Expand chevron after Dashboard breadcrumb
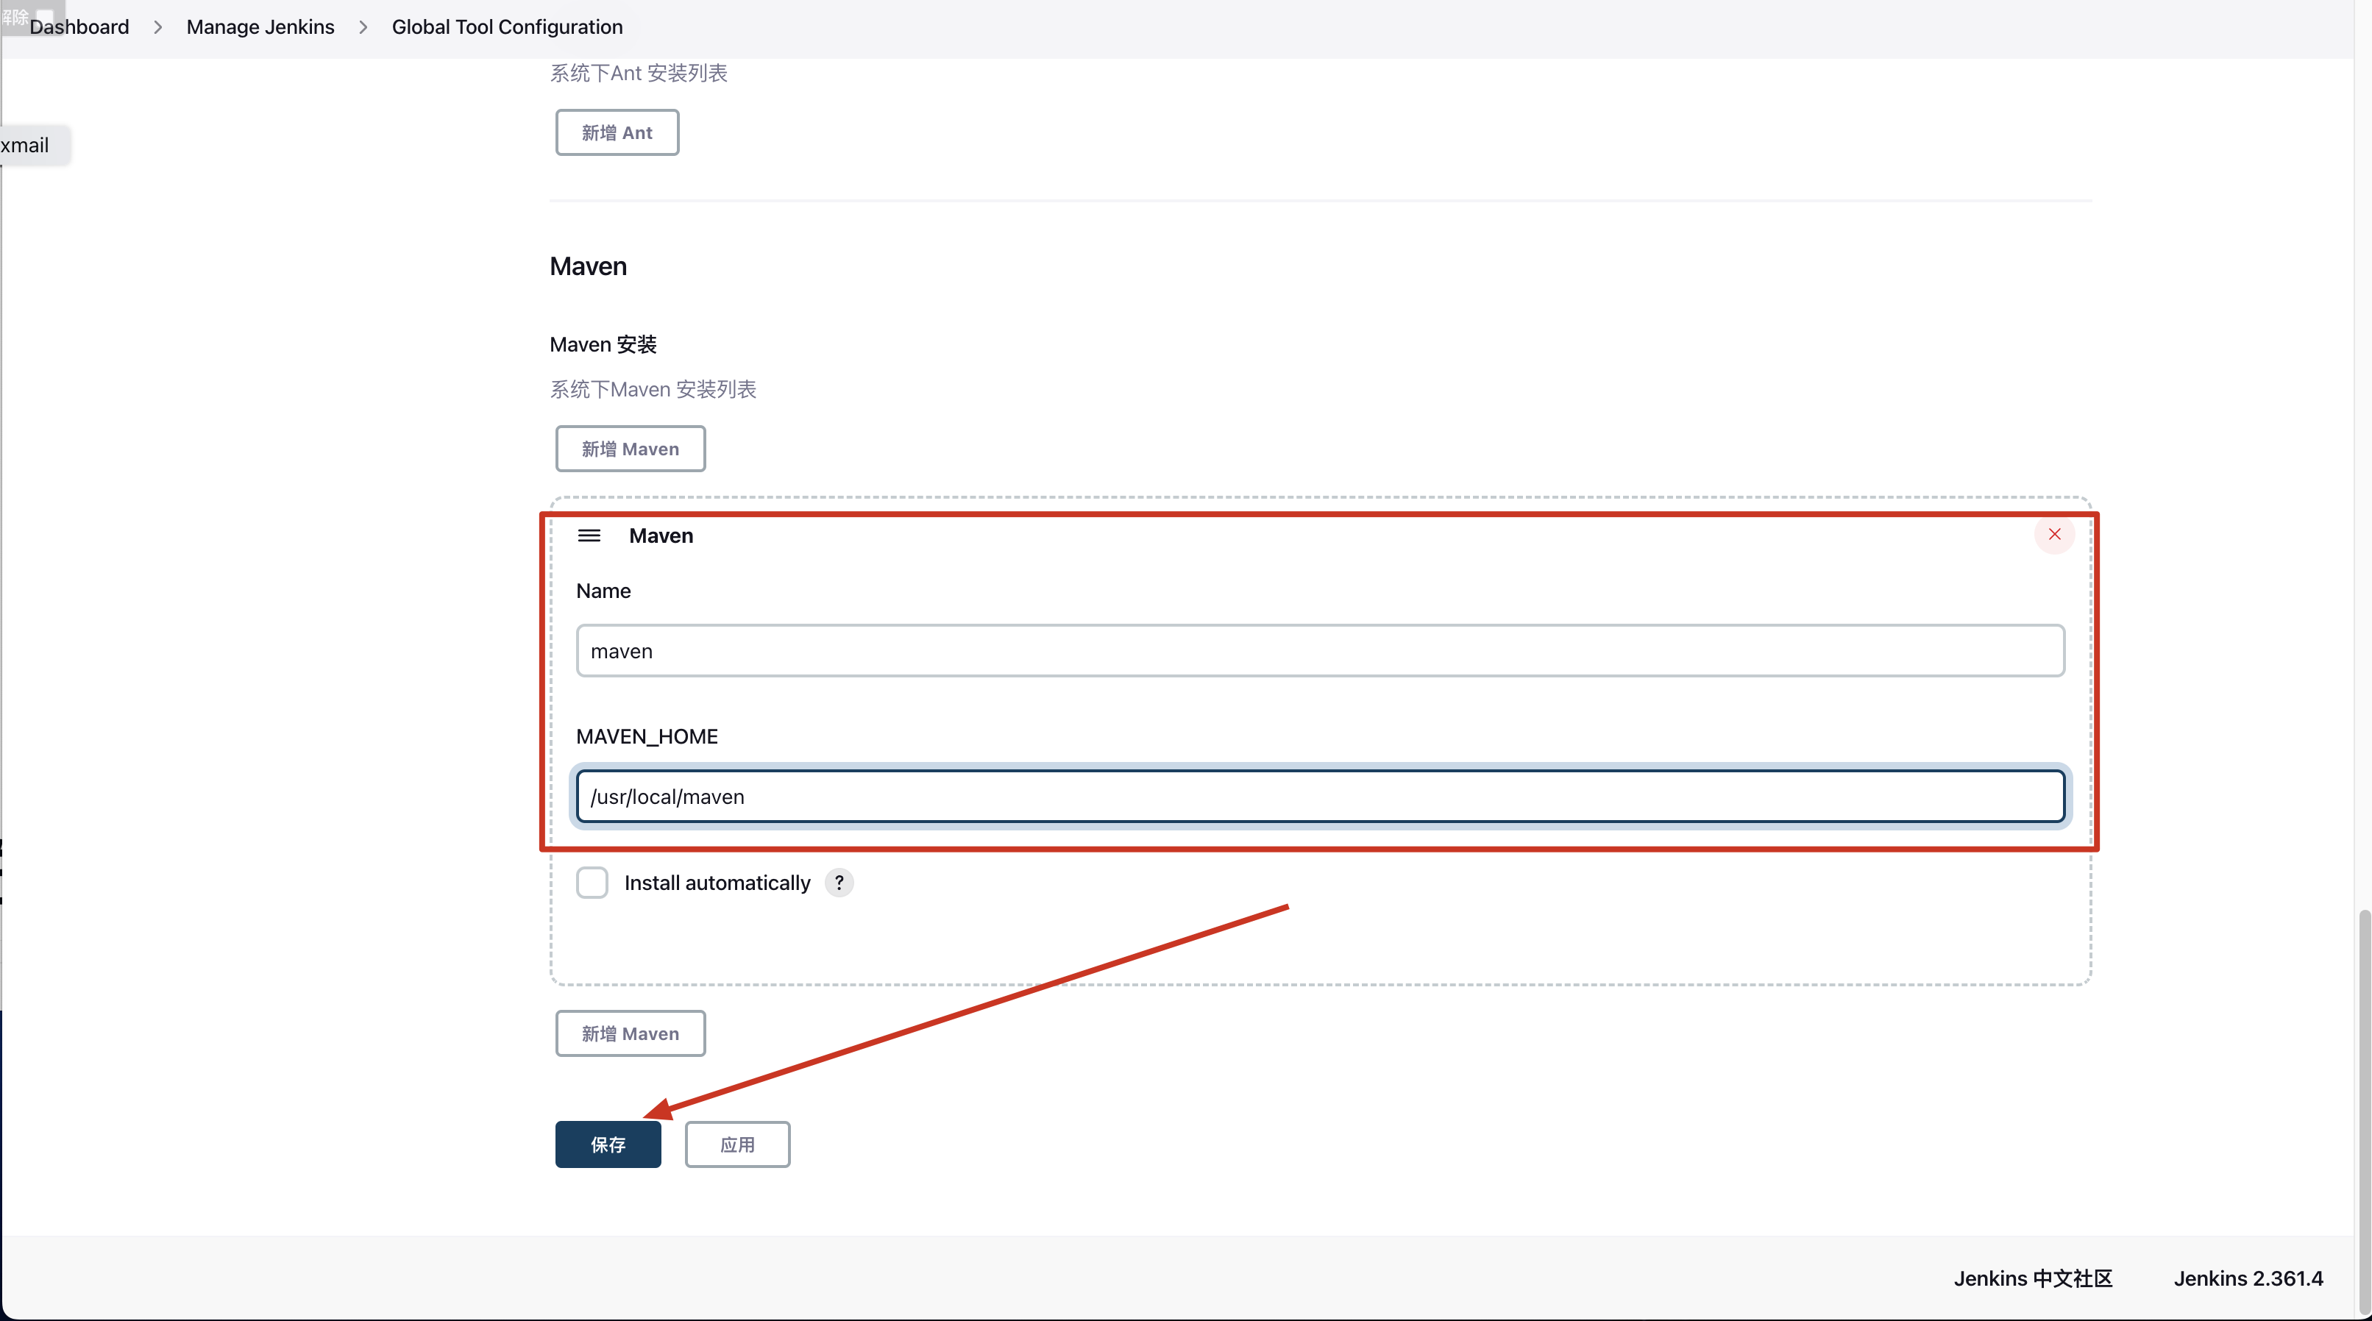The width and height of the screenshot is (2372, 1321). point(158,28)
